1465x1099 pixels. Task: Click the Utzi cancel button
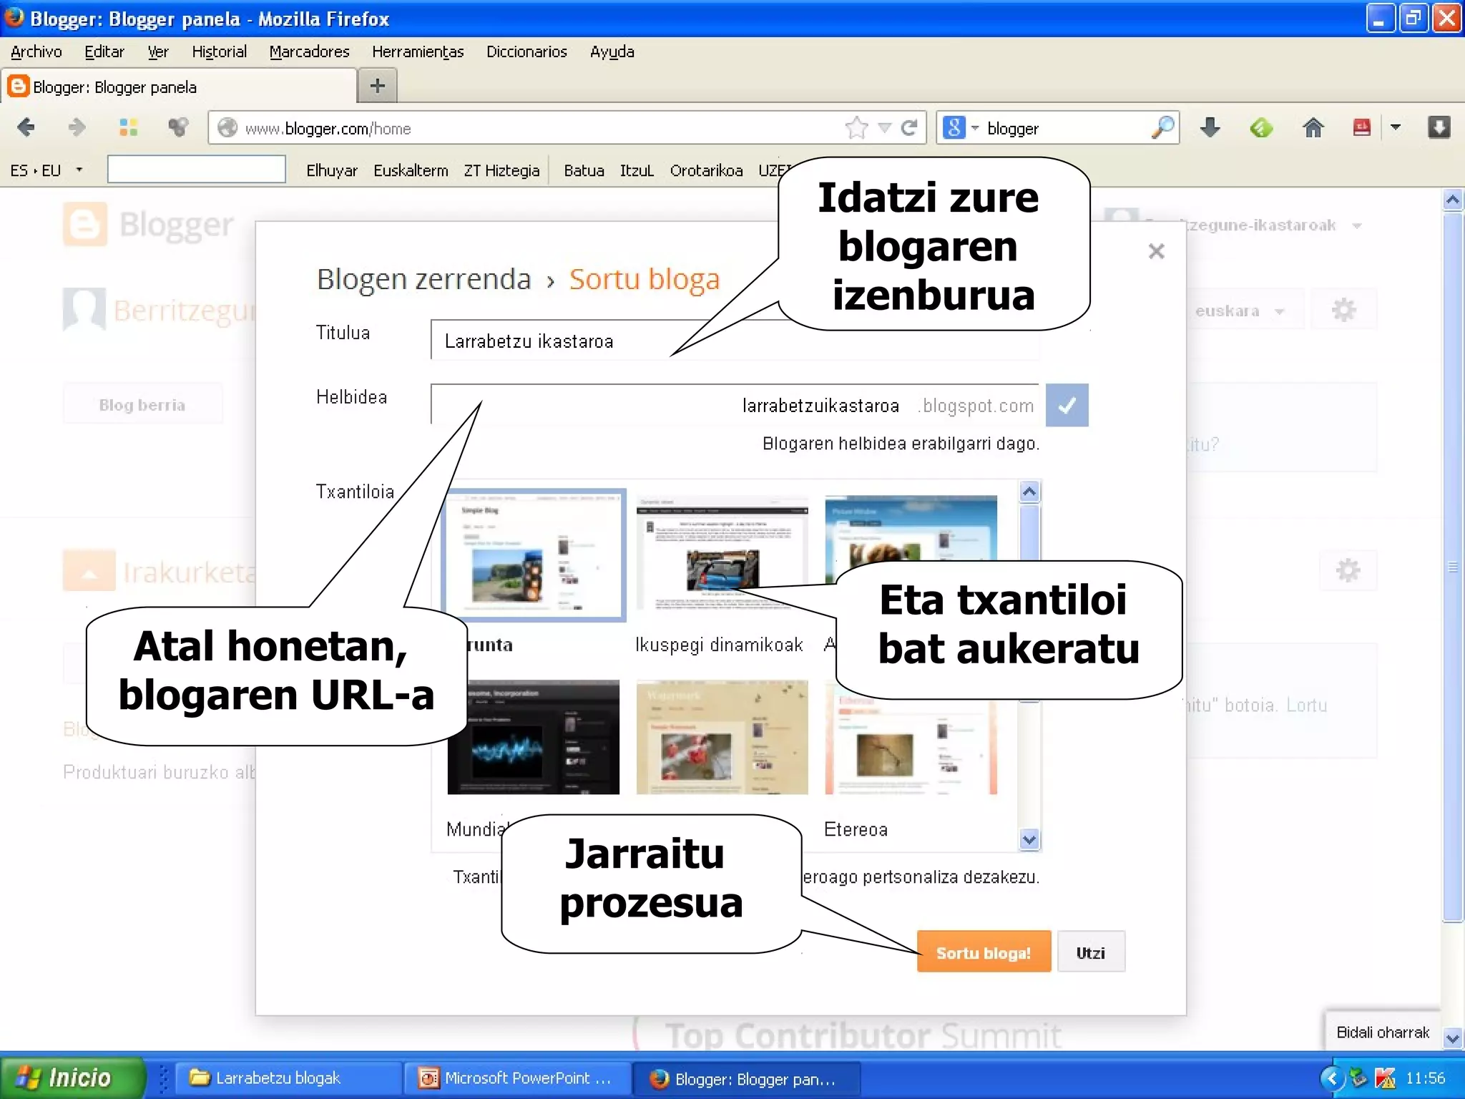[x=1091, y=952]
